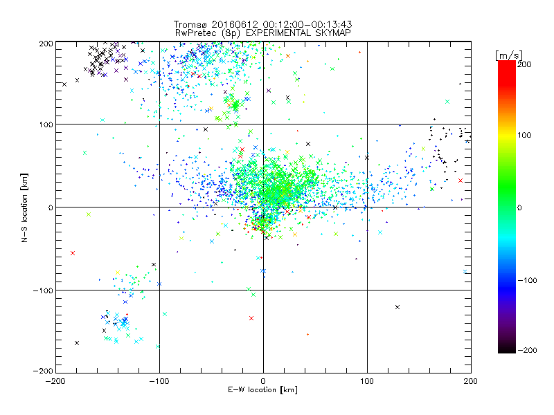
Task: Click the y-axis tick label '-100' on the left
Action: (43, 290)
